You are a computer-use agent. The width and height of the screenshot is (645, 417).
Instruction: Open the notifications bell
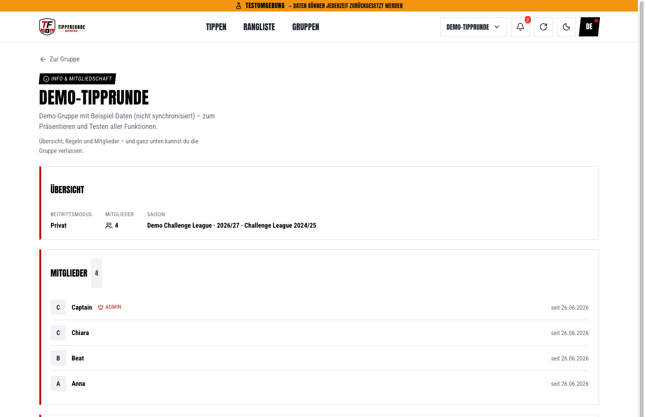pos(520,27)
